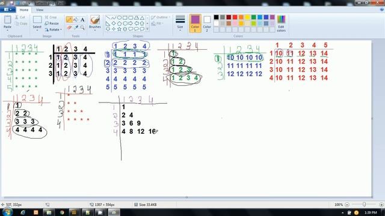Image resolution: width=385 pixels, height=216 pixels.
Task: Pick the purple palette swatch
Action: click(273, 17)
